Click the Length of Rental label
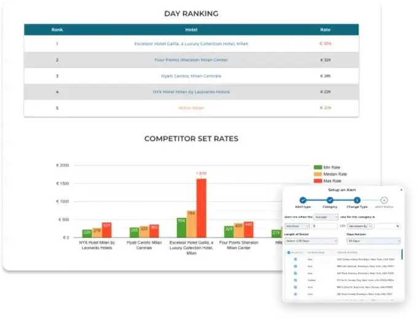The height and width of the screenshot is (319, 418). pyautogui.click(x=296, y=234)
